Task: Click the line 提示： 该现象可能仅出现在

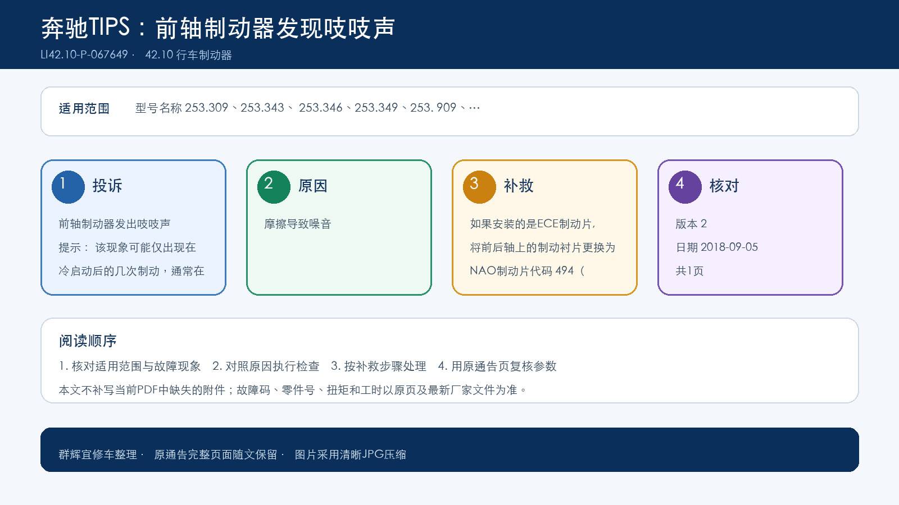Action: (127, 247)
